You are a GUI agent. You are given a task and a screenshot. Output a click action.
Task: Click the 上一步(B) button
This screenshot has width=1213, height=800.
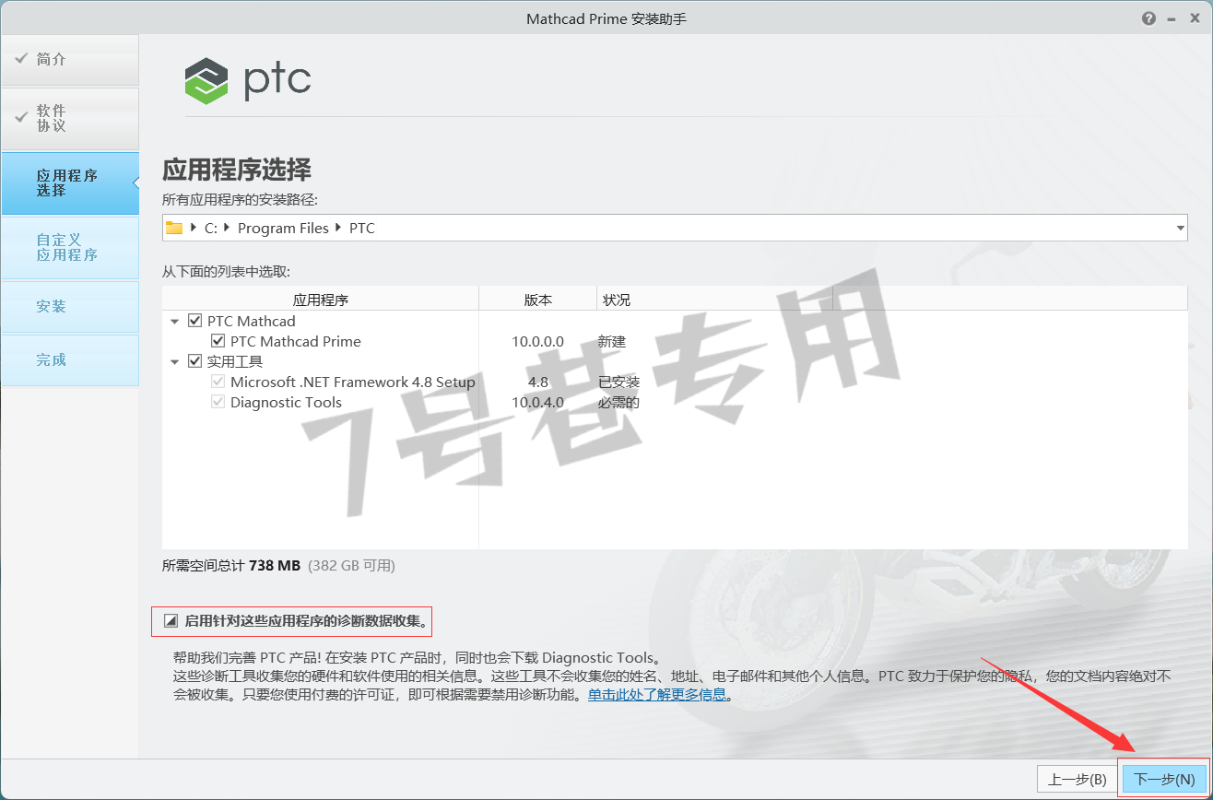click(x=1078, y=779)
